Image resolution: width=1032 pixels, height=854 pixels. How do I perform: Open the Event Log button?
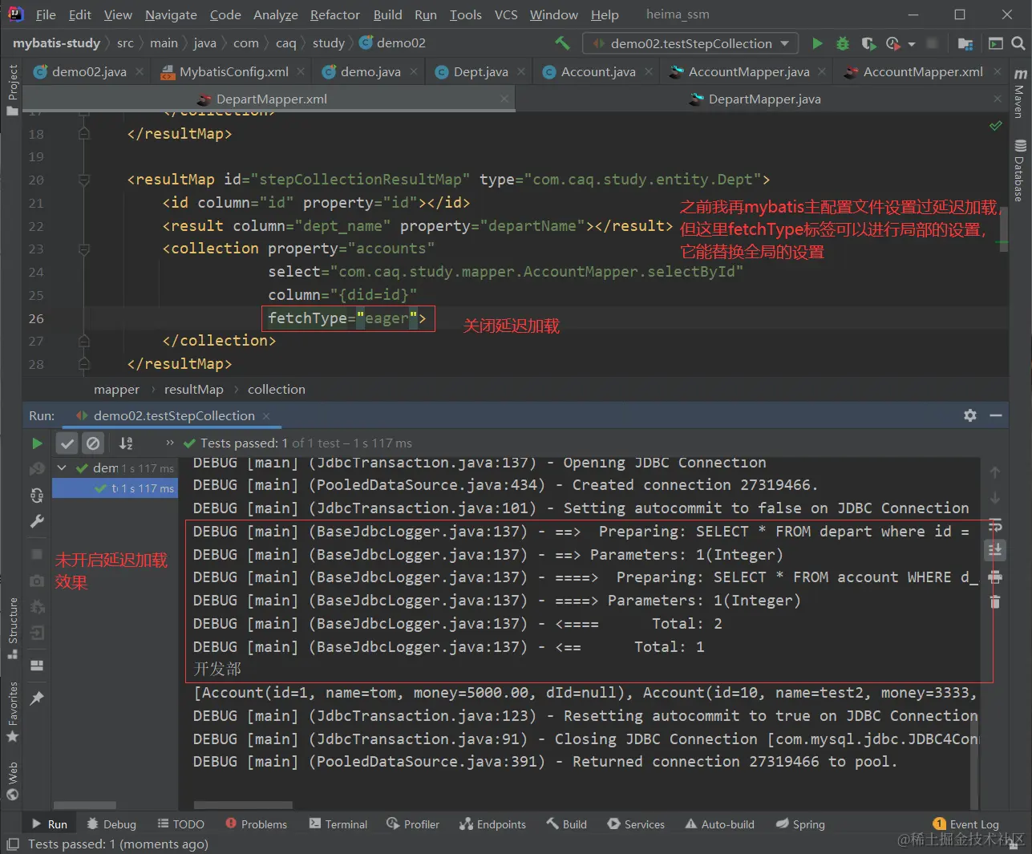click(x=966, y=824)
